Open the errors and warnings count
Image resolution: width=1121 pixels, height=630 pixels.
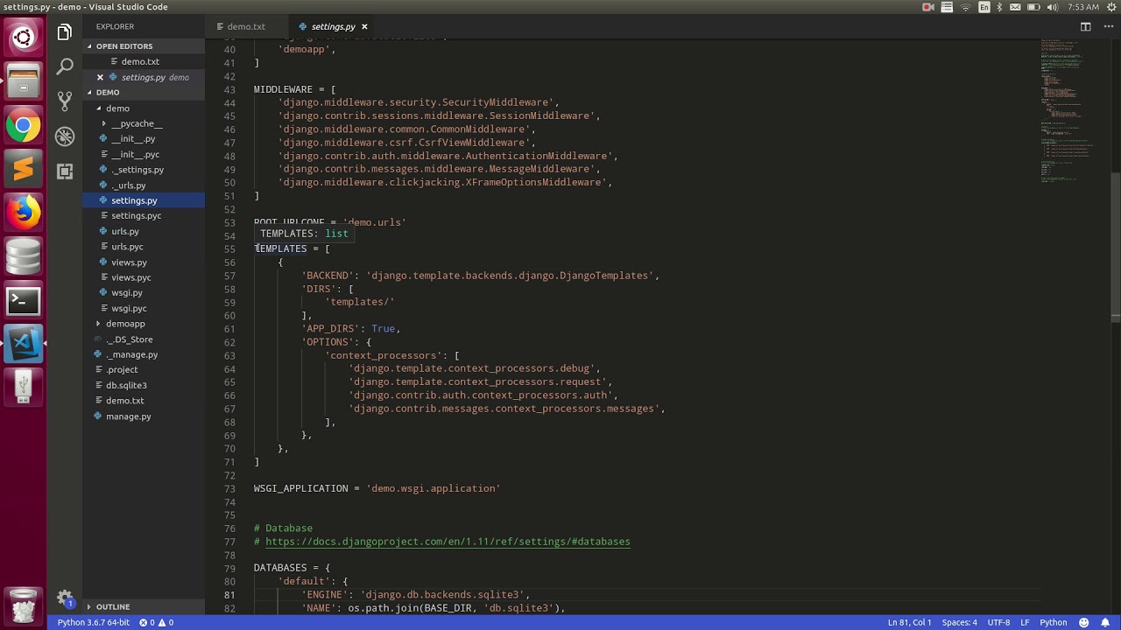157,622
